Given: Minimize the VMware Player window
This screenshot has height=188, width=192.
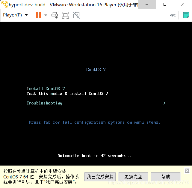Looking at the screenshot, I should pos(147,4).
